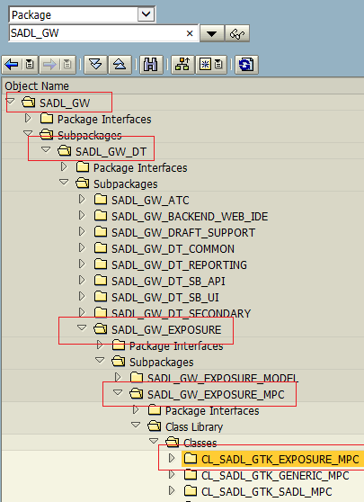Select SADL_GW_DT_SECONDARY package row
Screen dimensions: 364x502
pyautogui.click(x=181, y=313)
